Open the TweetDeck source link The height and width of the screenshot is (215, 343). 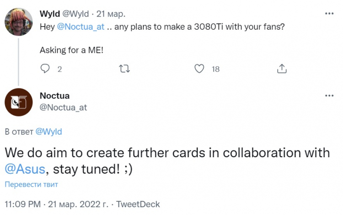click(138, 204)
